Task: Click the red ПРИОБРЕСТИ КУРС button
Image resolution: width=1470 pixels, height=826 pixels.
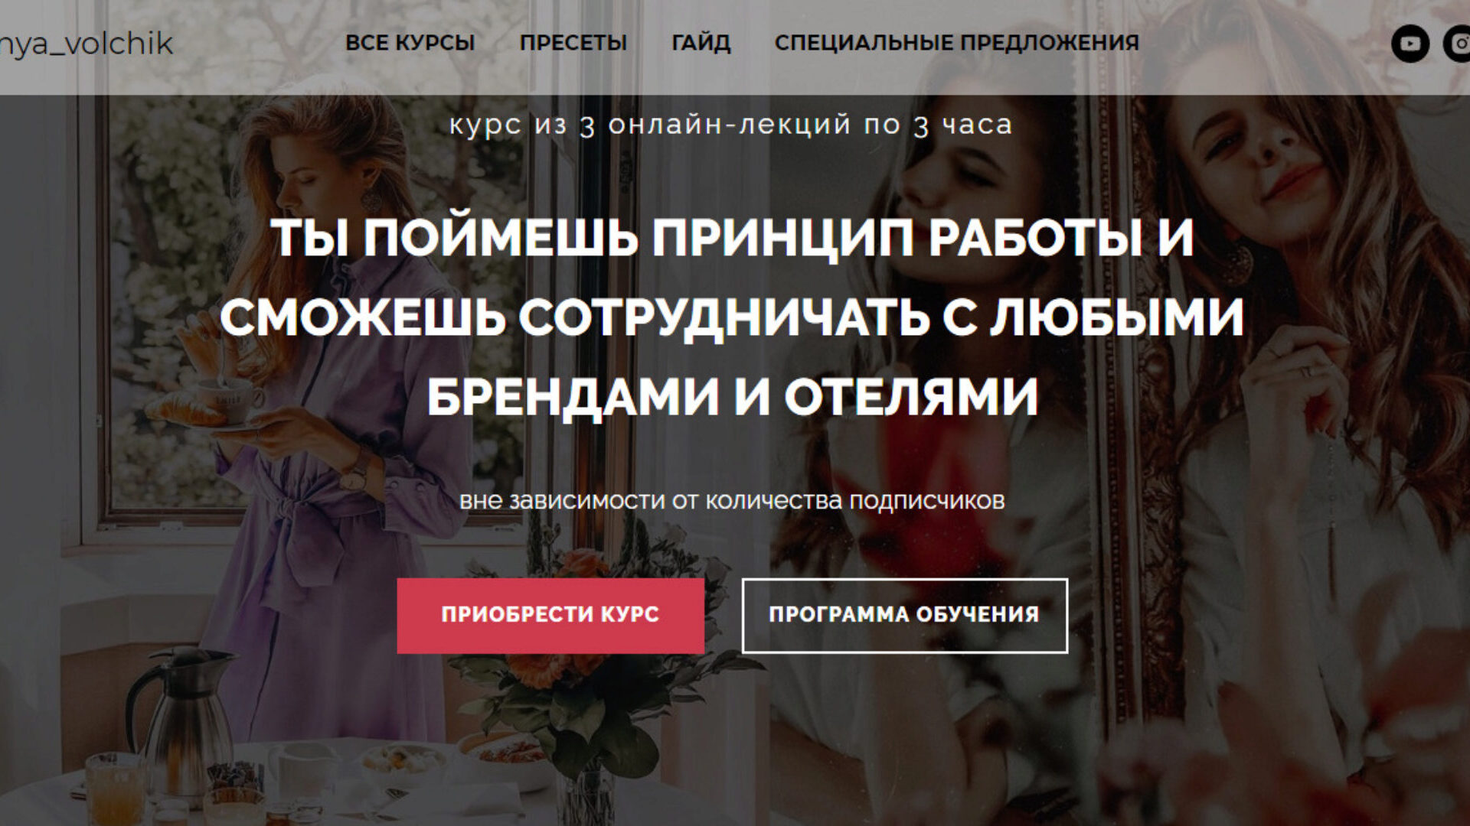Action: (550, 616)
